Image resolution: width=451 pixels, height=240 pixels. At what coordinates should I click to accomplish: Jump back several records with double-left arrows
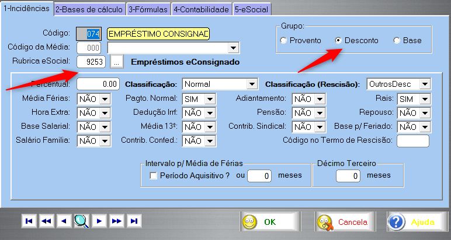(47, 221)
